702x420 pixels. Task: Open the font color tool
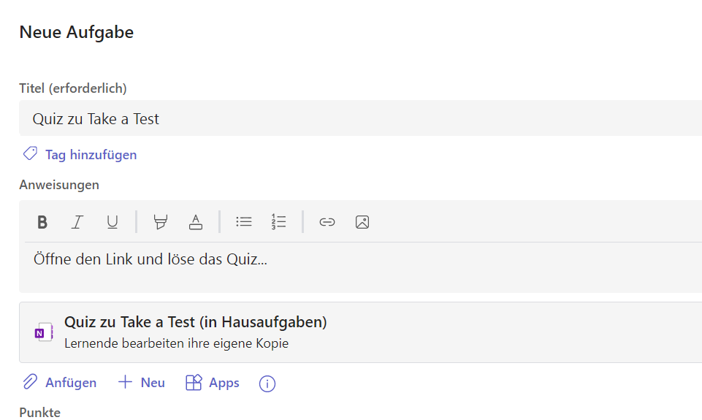(196, 222)
